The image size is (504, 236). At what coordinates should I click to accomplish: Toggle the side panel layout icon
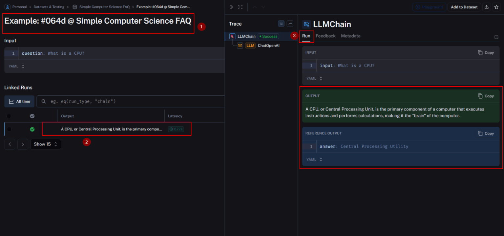[x=496, y=37]
